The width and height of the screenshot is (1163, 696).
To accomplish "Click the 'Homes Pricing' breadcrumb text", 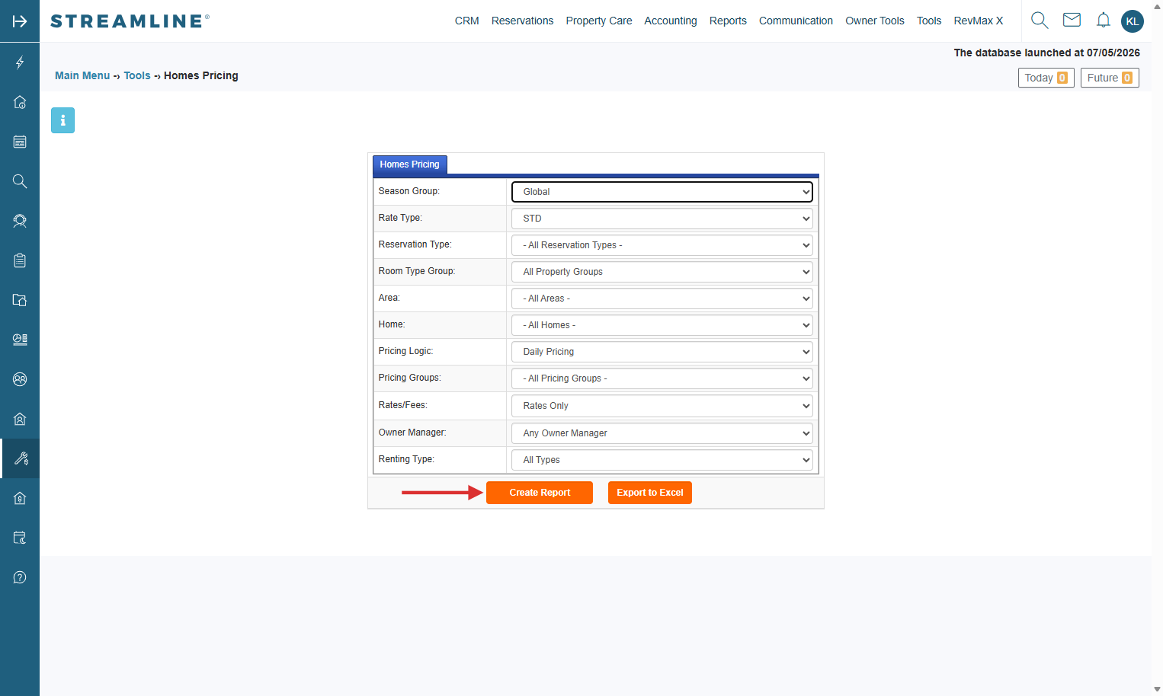I will (201, 75).
